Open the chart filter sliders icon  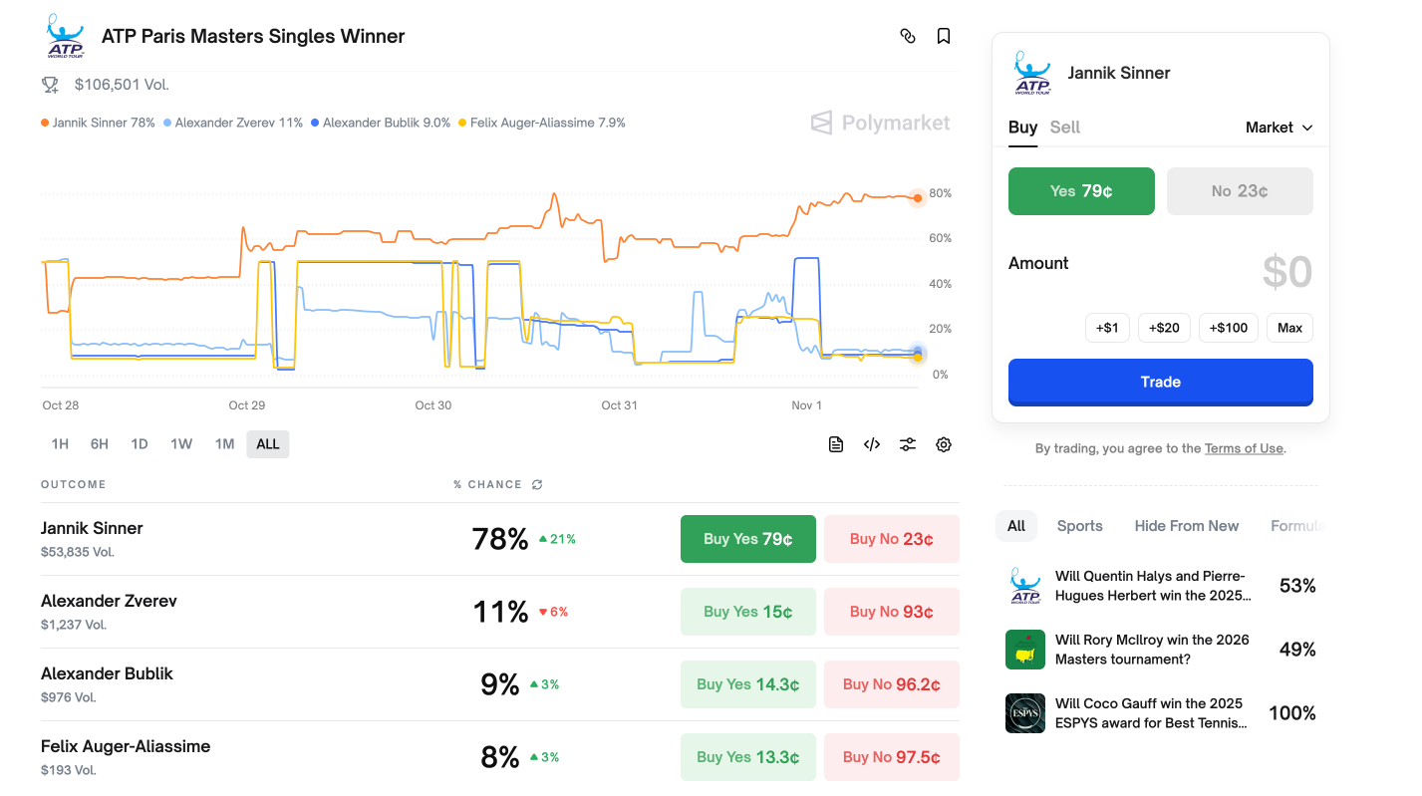tap(908, 444)
